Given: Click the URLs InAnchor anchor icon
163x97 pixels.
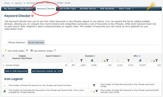Looking at the screenshot, I should (x=118, y=60).
